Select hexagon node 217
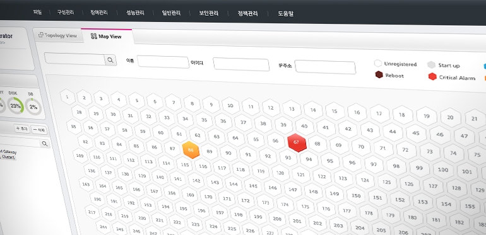 point(92,212)
